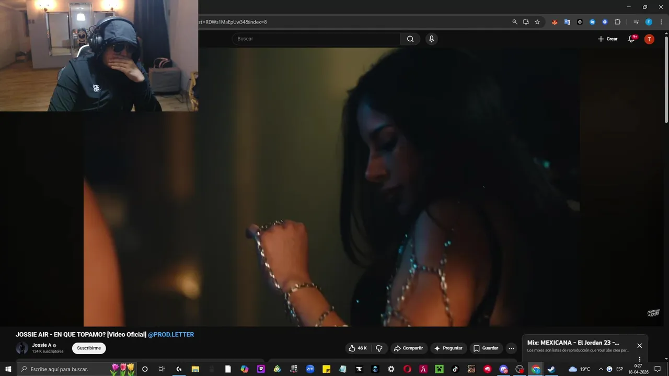
Task: Open more actions ellipsis below video
Action: click(x=511, y=348)
